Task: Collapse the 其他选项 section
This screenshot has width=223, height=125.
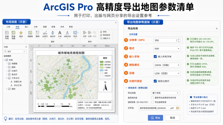Action: pyautogui.click(x=126, y=88)
